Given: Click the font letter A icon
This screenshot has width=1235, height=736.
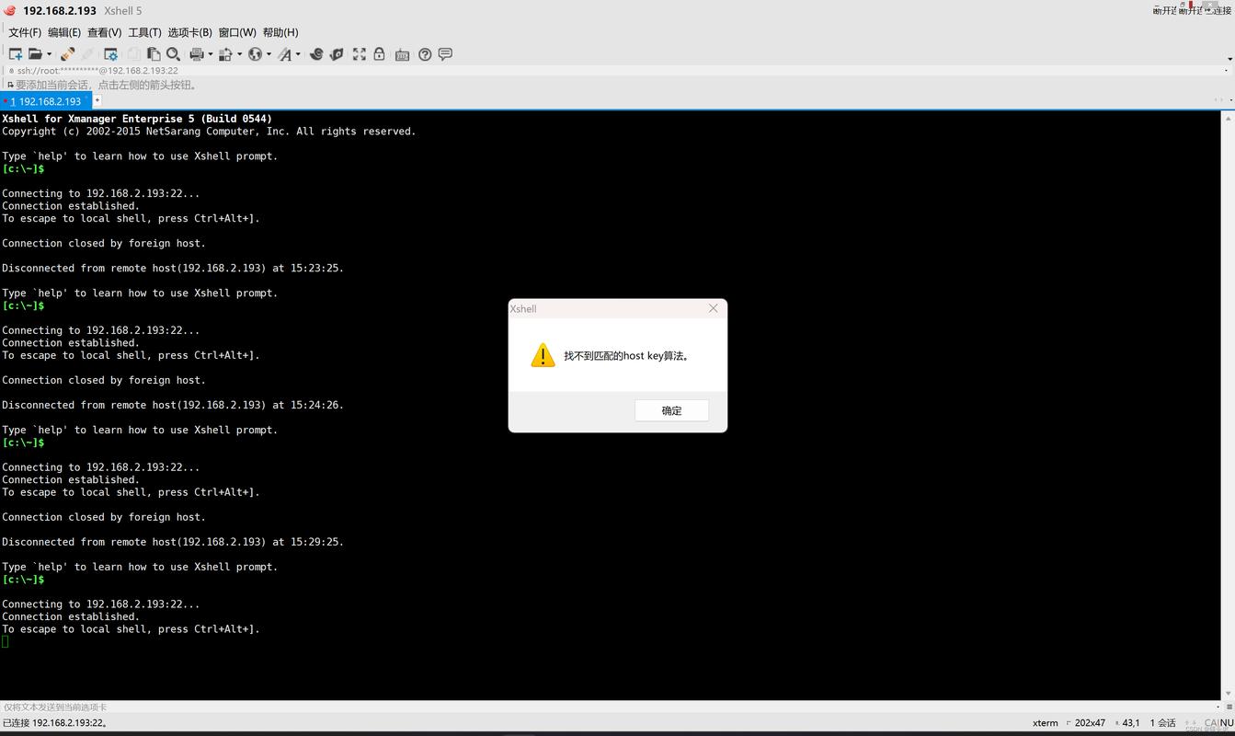Looking at the screenshot, I should pos(285,54).
